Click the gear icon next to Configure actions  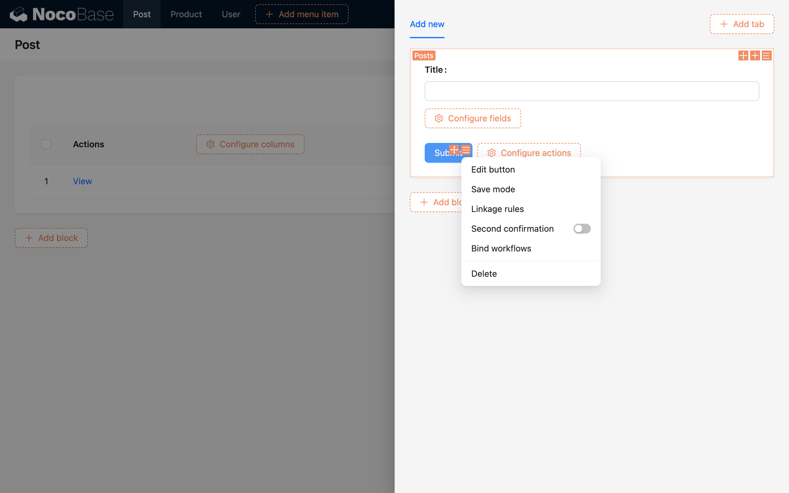coord(491,153)
